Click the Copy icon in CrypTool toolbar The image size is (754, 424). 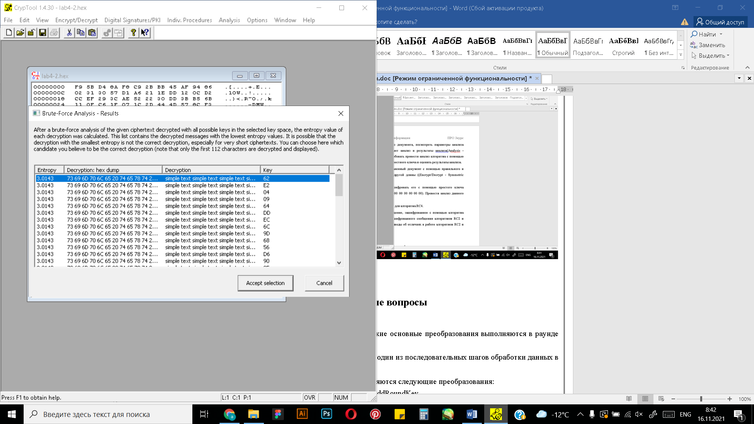[81, 33]
